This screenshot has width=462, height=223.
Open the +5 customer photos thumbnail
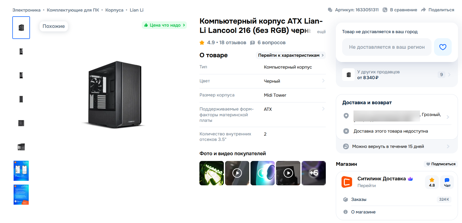[x=313, y=173]
